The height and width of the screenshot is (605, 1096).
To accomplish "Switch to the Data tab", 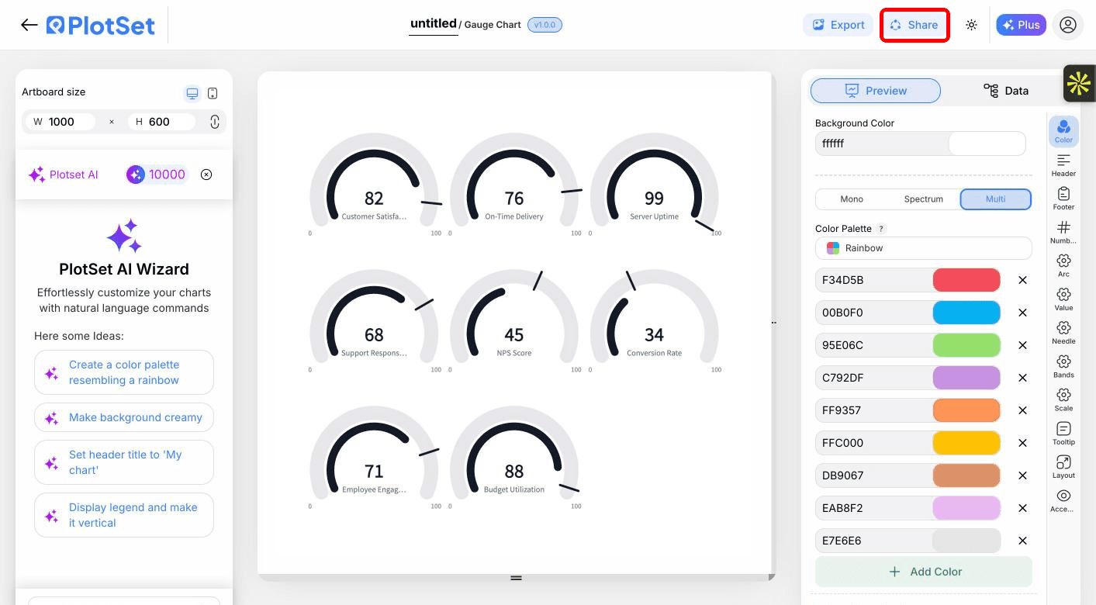I will [1006, 91].
